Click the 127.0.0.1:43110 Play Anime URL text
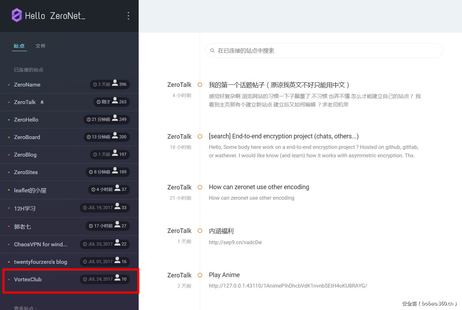The width and height of the screenshot is (462, 310). point(288,286)
